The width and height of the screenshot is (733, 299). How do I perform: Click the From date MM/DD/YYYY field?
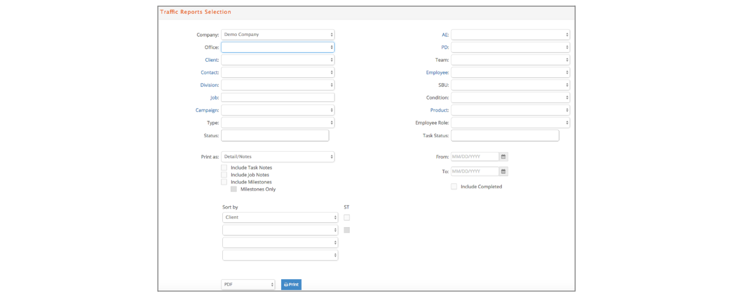[475, 157]
